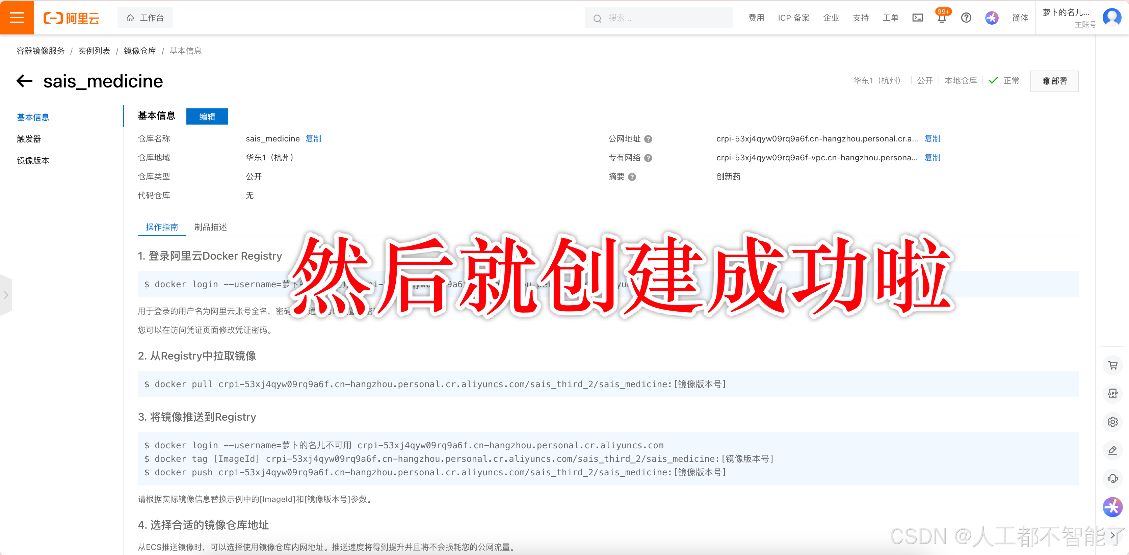Select 镜像版本 in the side menu

point(33,160)
